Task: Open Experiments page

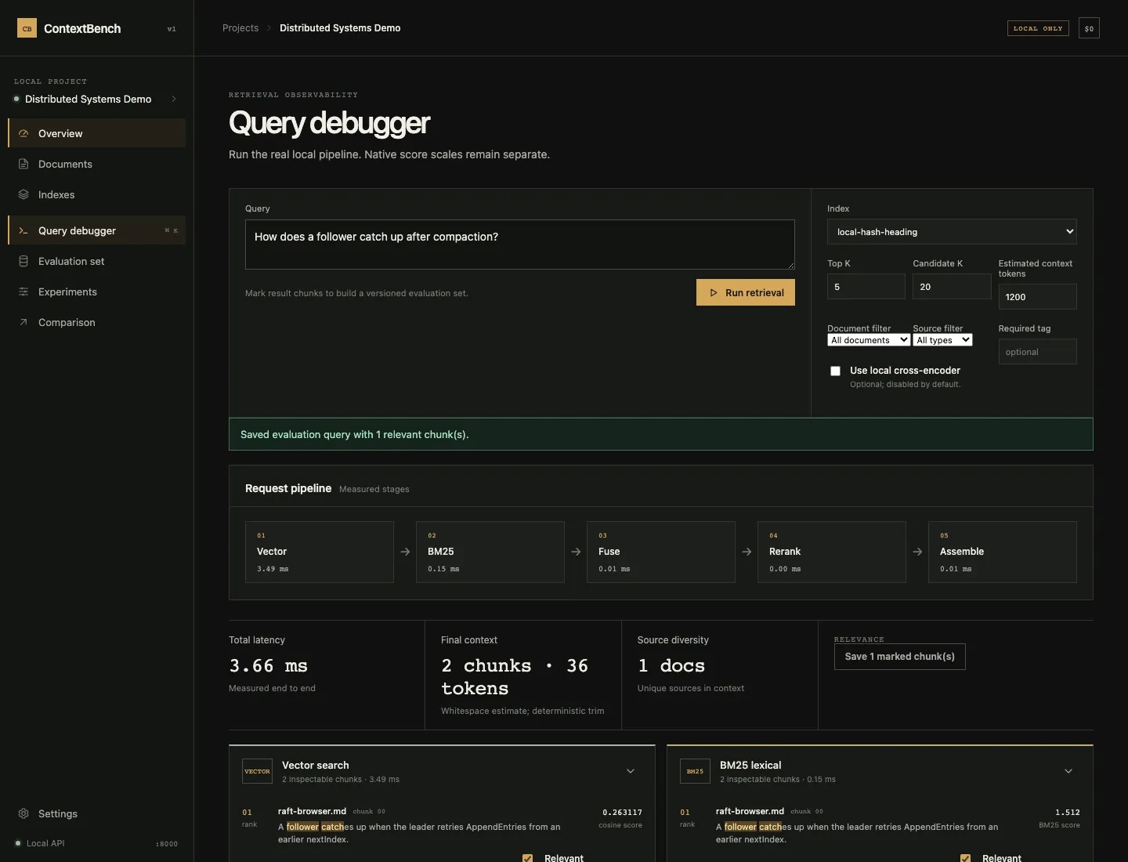Action: [x=96, y=292]
